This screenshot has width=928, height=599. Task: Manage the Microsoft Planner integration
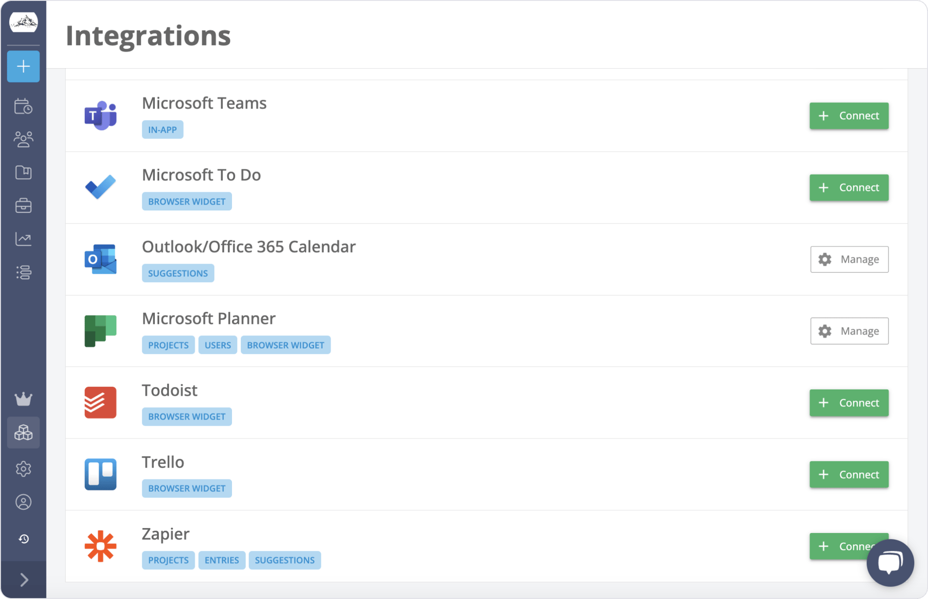tap(849, 330)
